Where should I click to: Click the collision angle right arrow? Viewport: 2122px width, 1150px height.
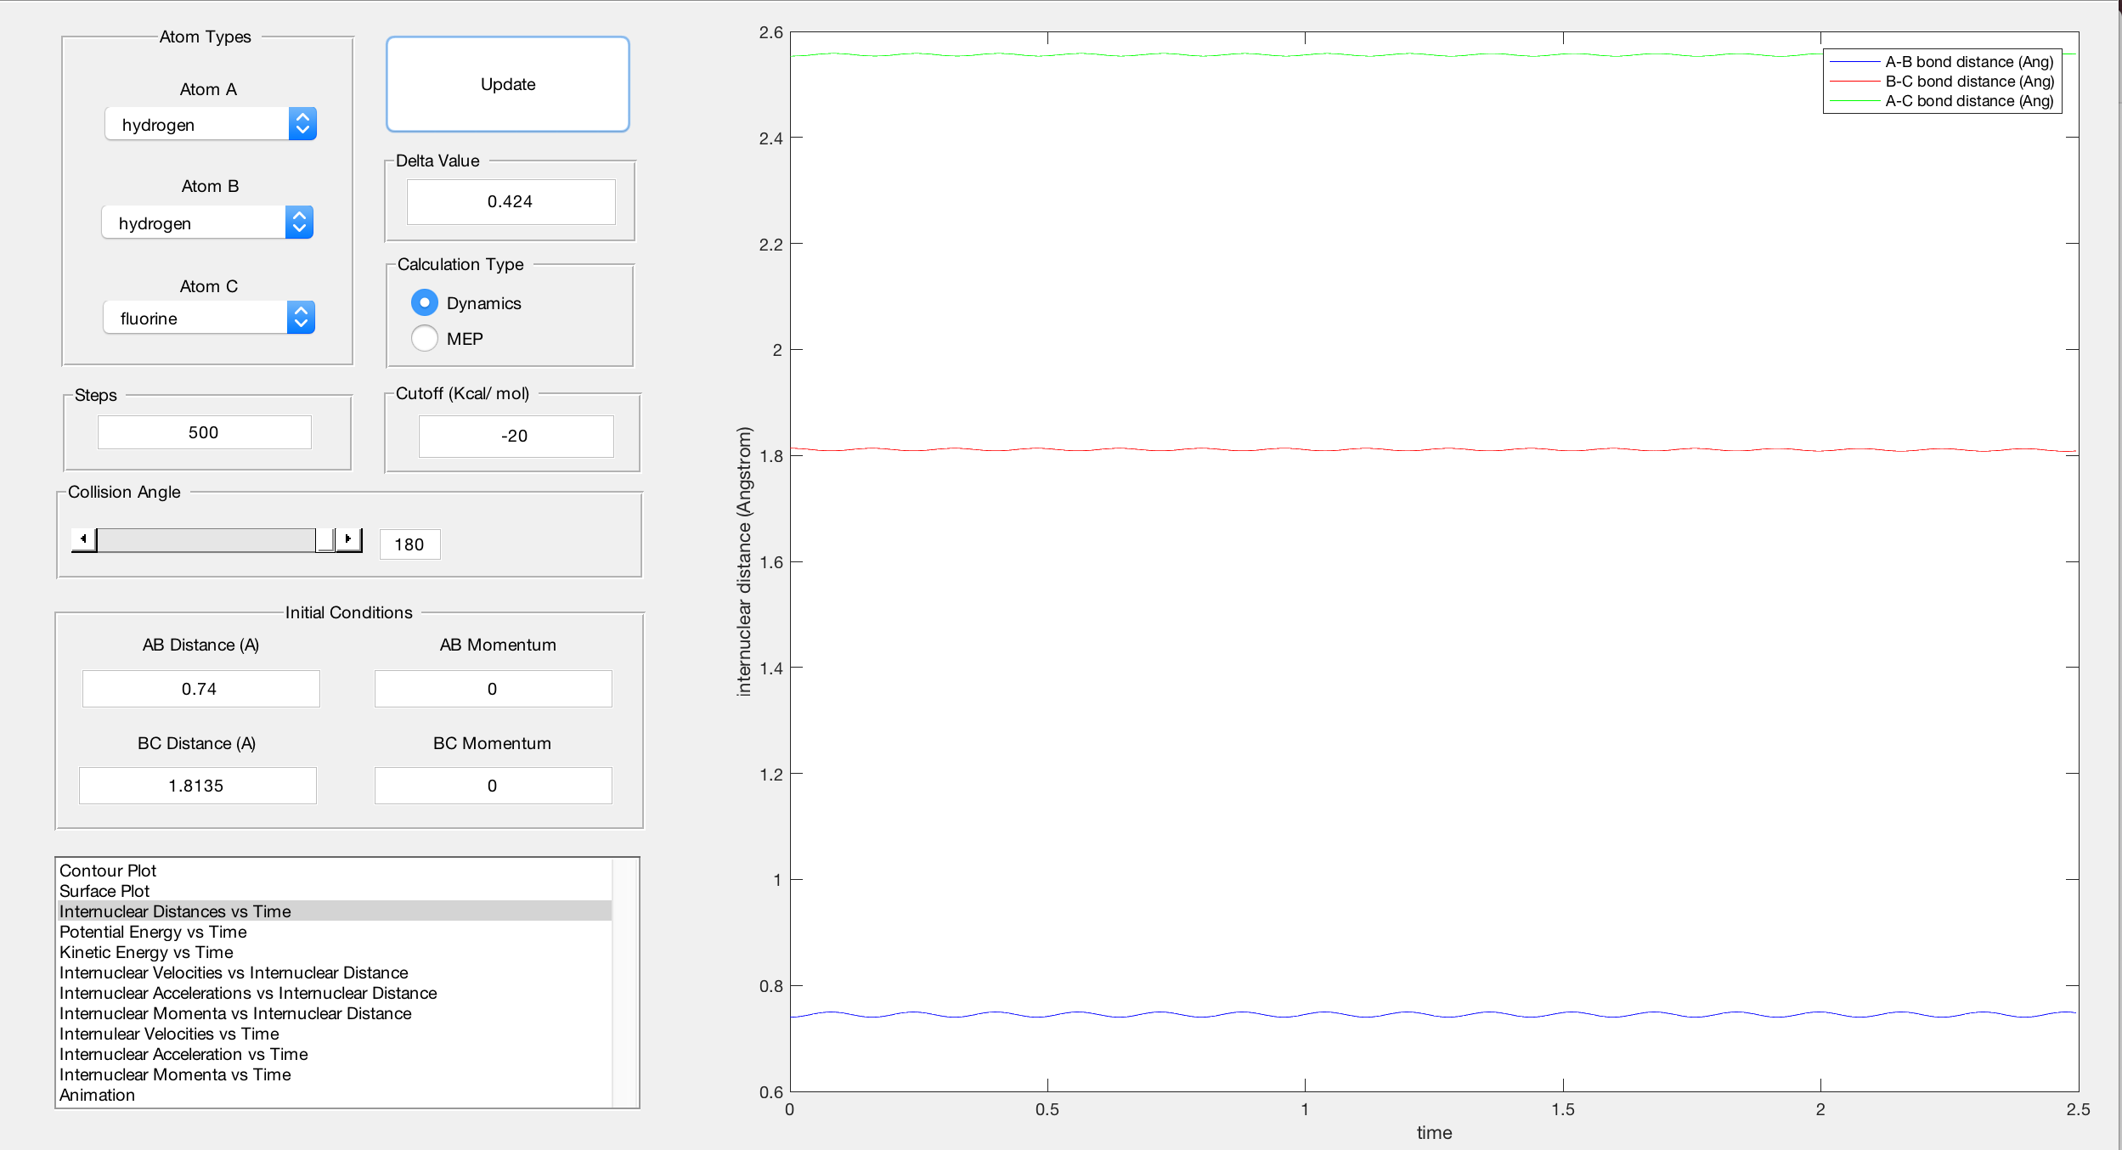tap(348, 539)
